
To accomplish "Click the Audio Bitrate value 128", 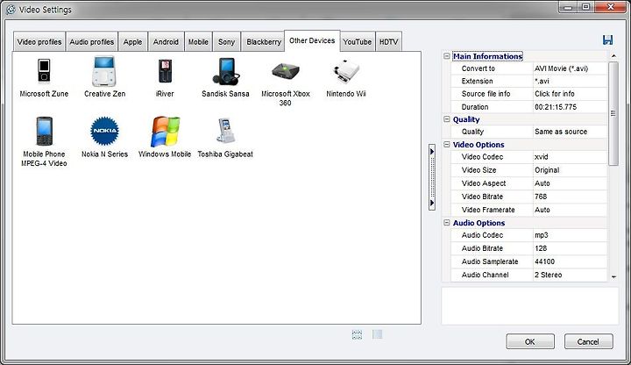I will click(570, 248).
